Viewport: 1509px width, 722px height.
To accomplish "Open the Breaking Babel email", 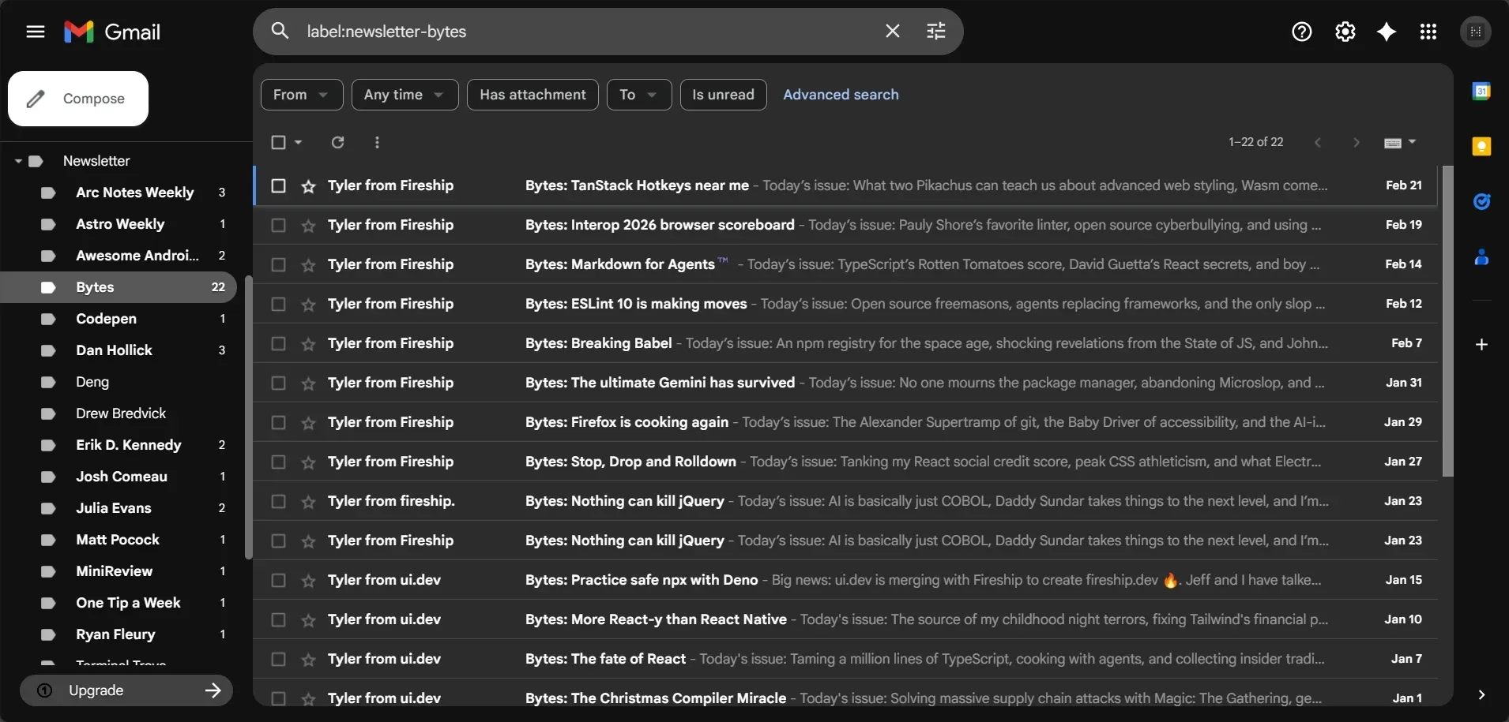I will tap(845, 343).
